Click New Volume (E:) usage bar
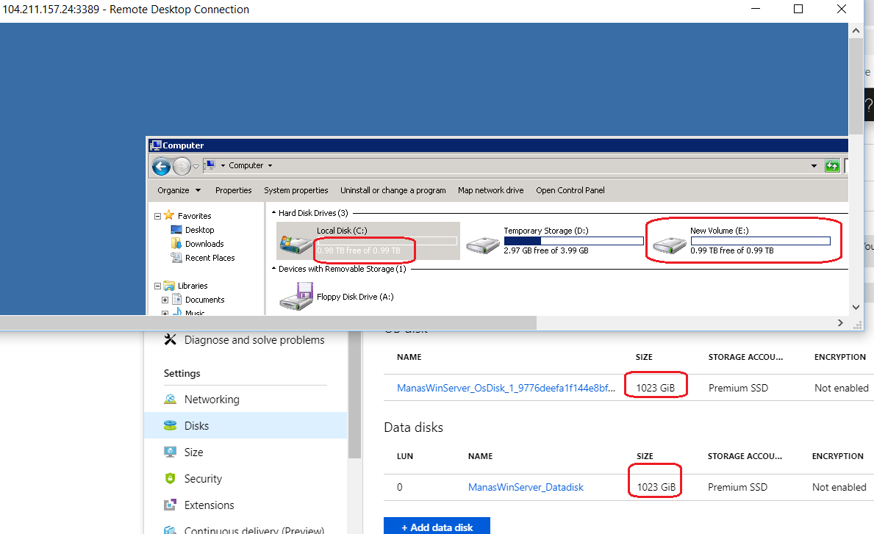The image size is (874, 534). [x=760, y=240]
